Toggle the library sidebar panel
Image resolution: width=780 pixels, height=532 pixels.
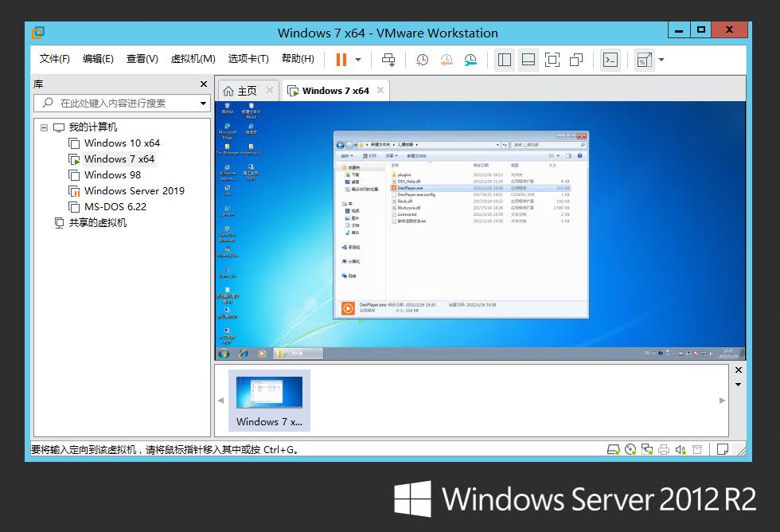504,60
